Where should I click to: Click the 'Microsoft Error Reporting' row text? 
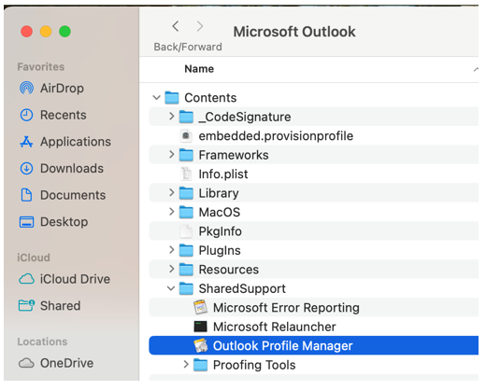point(286,308)
